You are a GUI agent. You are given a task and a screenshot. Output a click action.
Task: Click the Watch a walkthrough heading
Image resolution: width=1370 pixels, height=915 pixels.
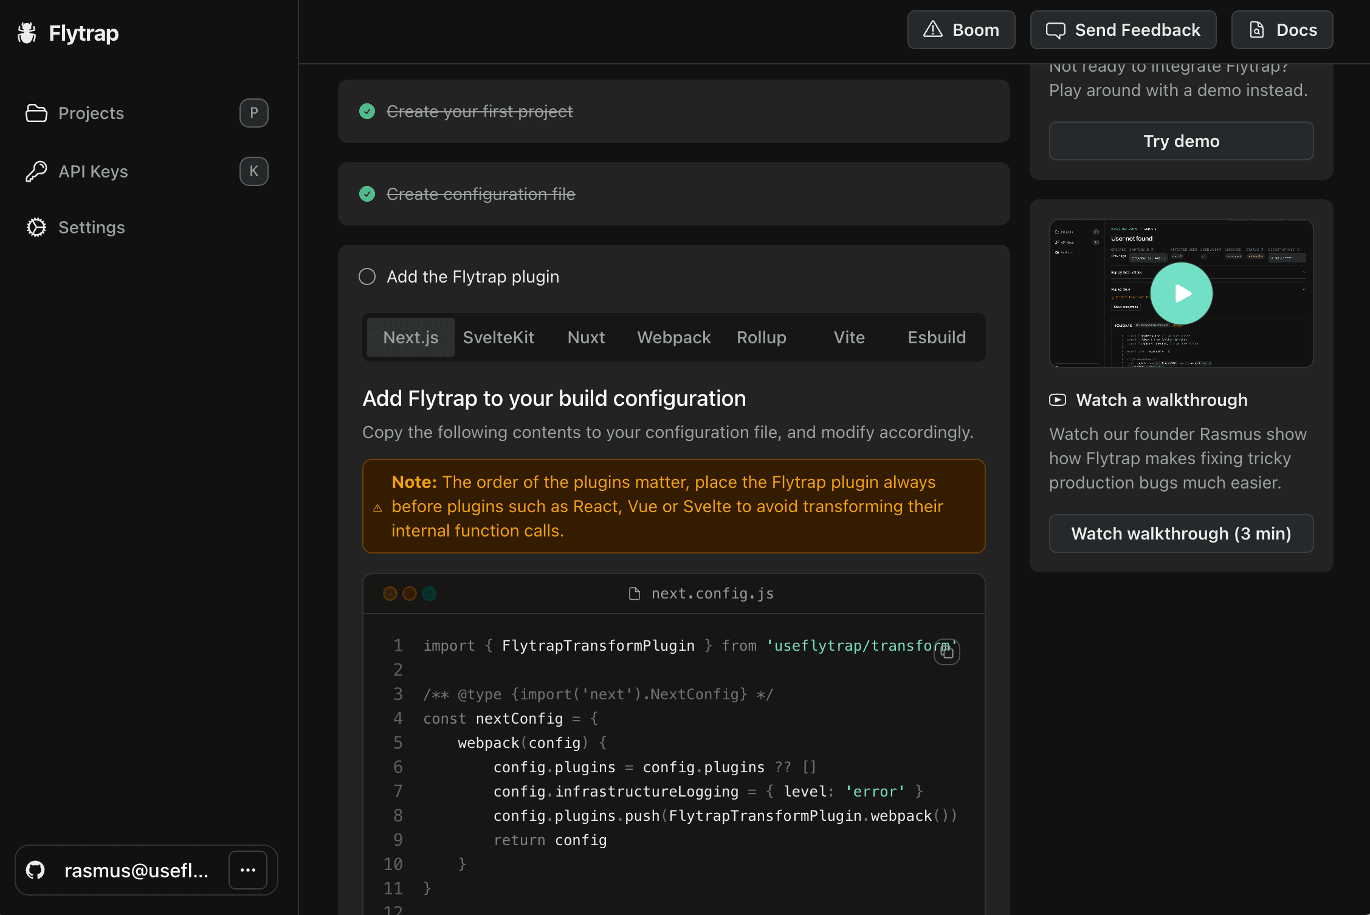click(x=1162, y=400)
